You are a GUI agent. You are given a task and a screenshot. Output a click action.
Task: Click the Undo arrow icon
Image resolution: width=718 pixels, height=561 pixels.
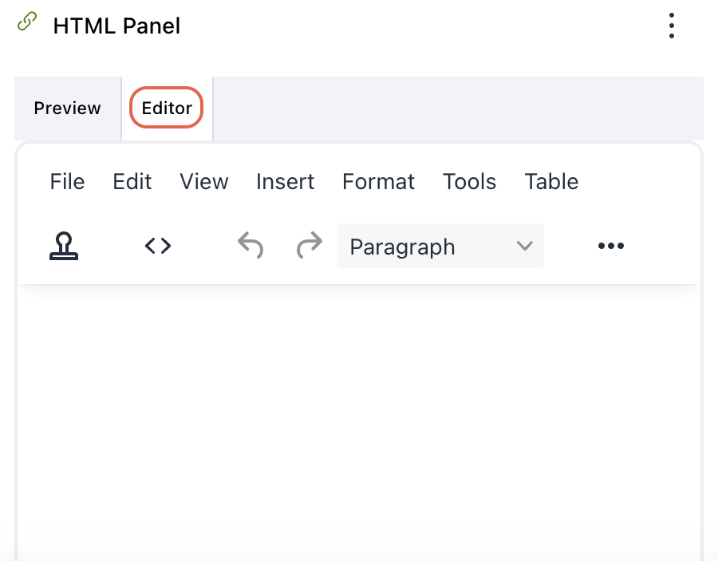(251, 246)
